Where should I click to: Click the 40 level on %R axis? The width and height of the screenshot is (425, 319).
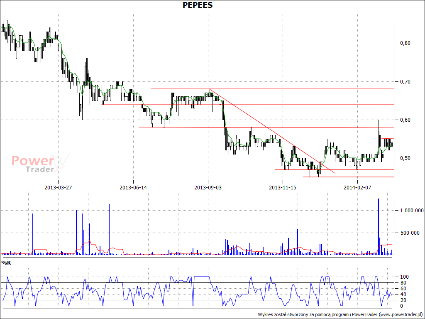[x=403, y=294]
